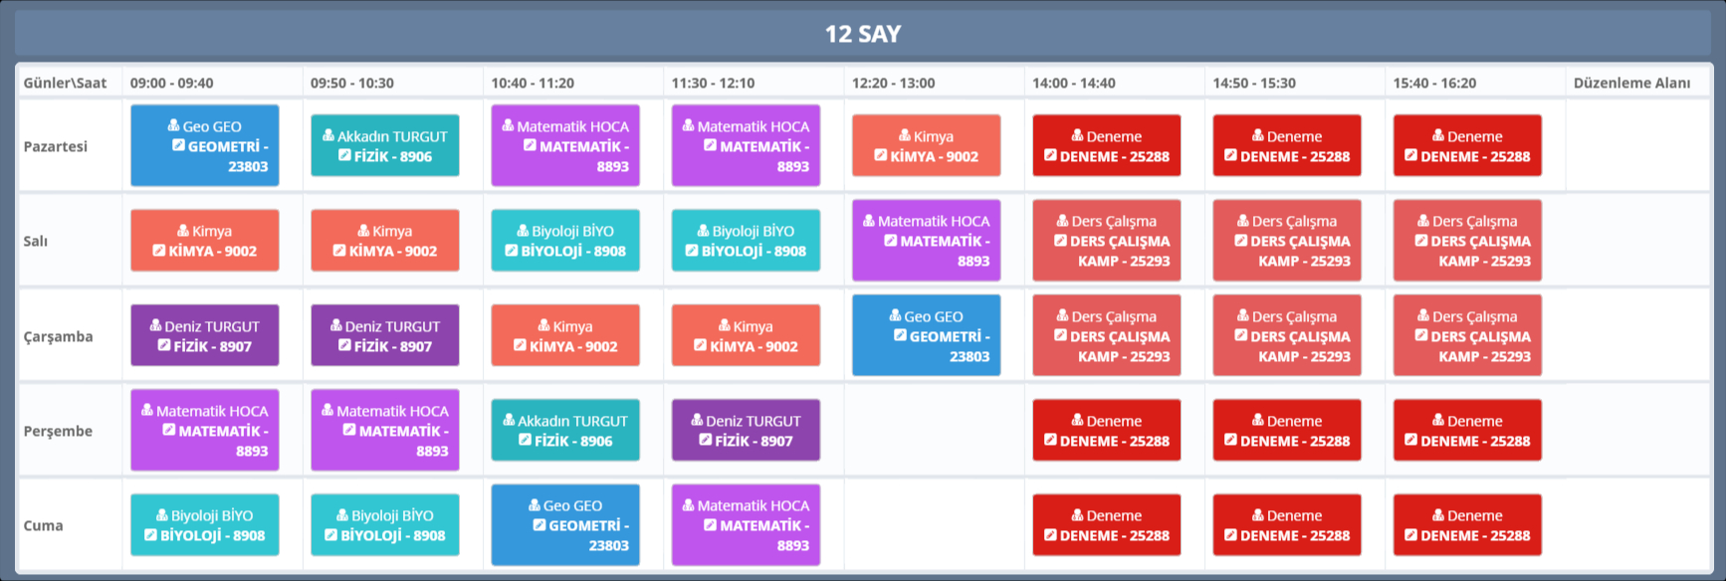Click edit icon on Çarşamba 14:50 DERS ÇALIŞMA card
This screenshot has height=581, width=1726.
pyautogui.click(x=1241, y=335)
